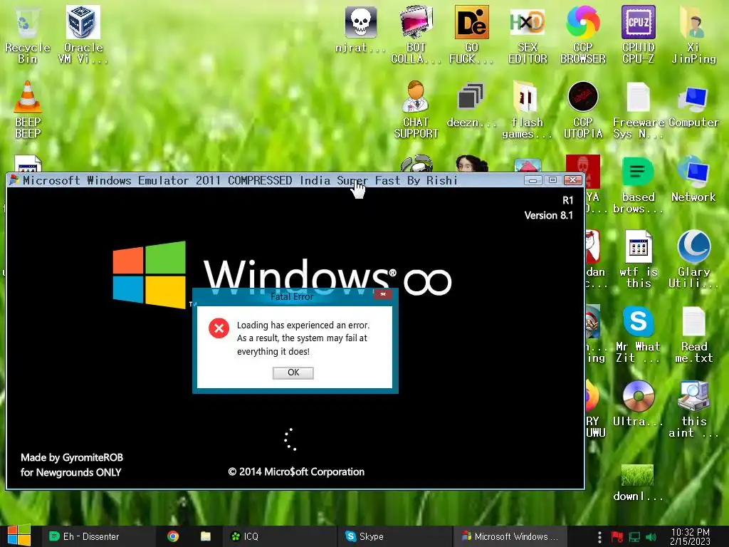Click OK in the Fatal Error dialog
The image size is (729, 547).
coord(293,373)
